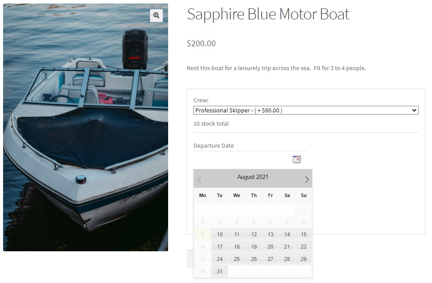Image resolution: width=432 pixels, height=283 pixels.
Task: Open the Crew dropdown
Action: coord(306,111)
